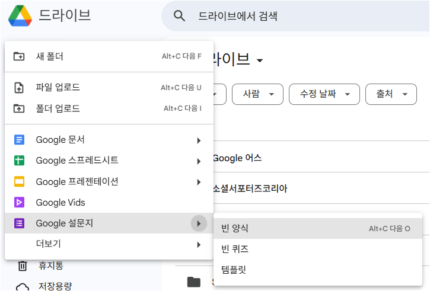Expand Google 설문지 submenu arrow
The height and width of the screenshot is (291, 430).
(x=199, y=223)
